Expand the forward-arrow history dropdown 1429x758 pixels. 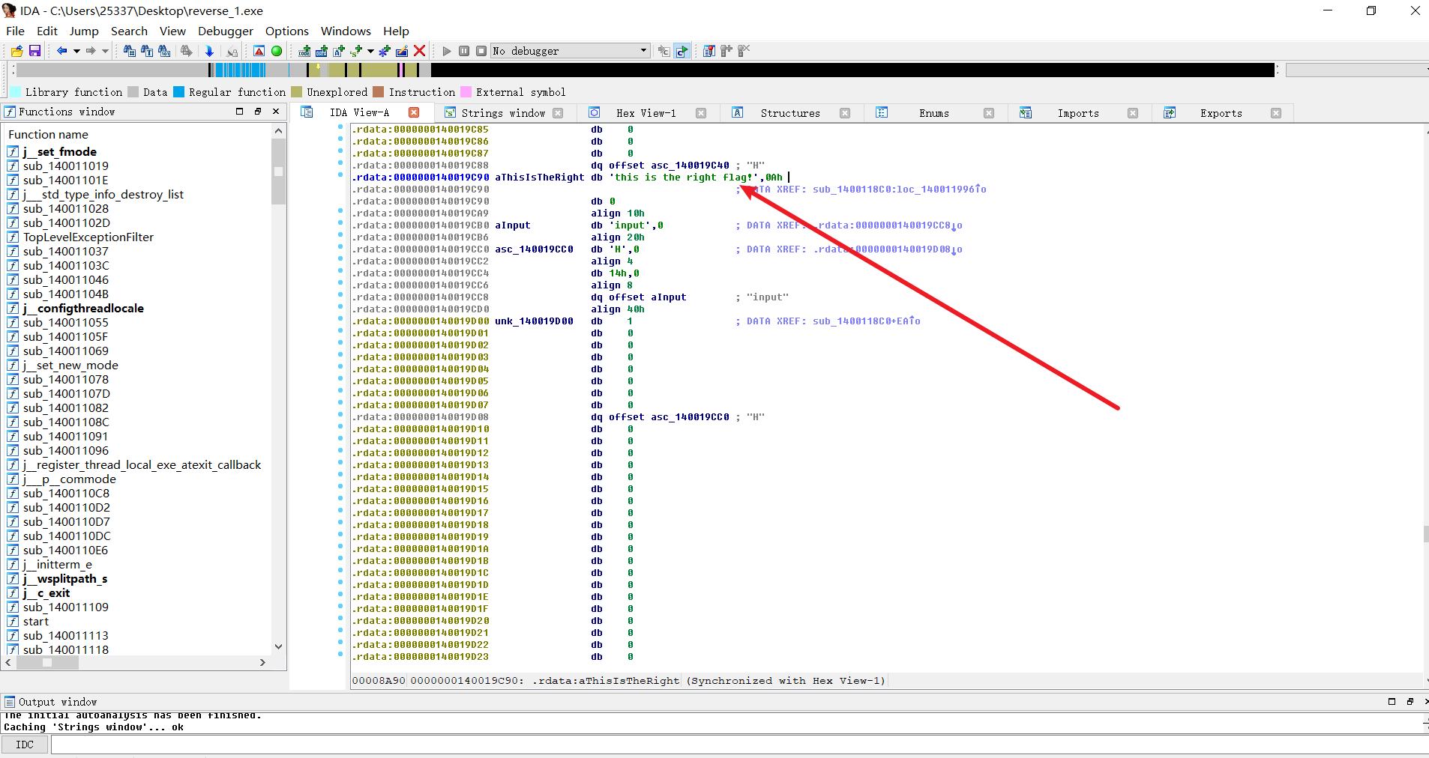click(x=106, y=51)
